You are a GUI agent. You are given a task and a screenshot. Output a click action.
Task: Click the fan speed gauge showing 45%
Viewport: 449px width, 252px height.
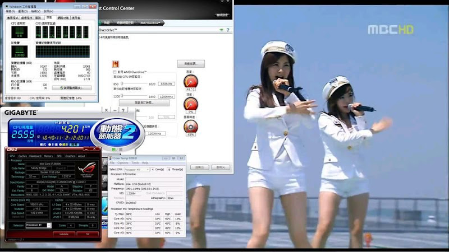191,127
